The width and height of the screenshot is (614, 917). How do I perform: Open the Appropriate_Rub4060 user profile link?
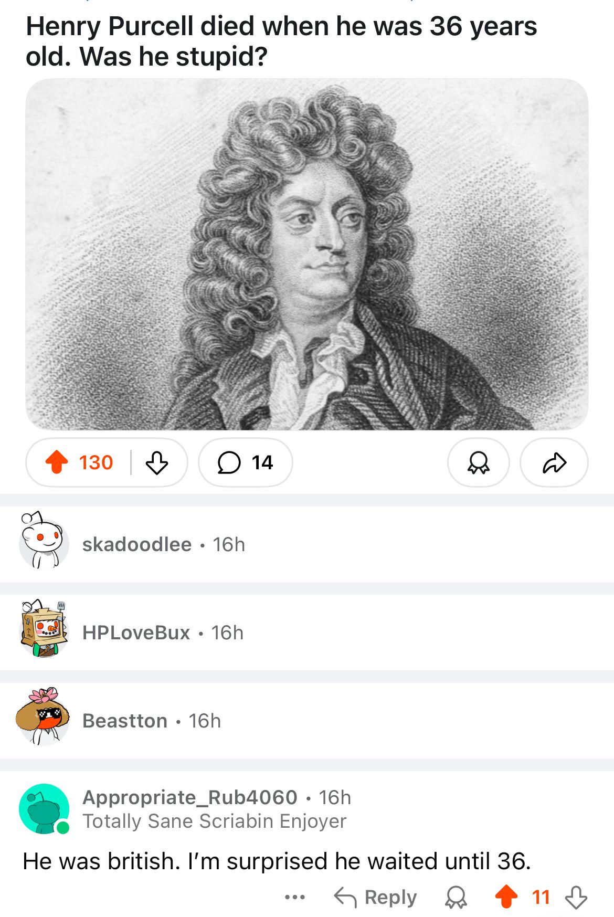190,797
